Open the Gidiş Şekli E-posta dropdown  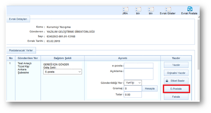[62, 72]
